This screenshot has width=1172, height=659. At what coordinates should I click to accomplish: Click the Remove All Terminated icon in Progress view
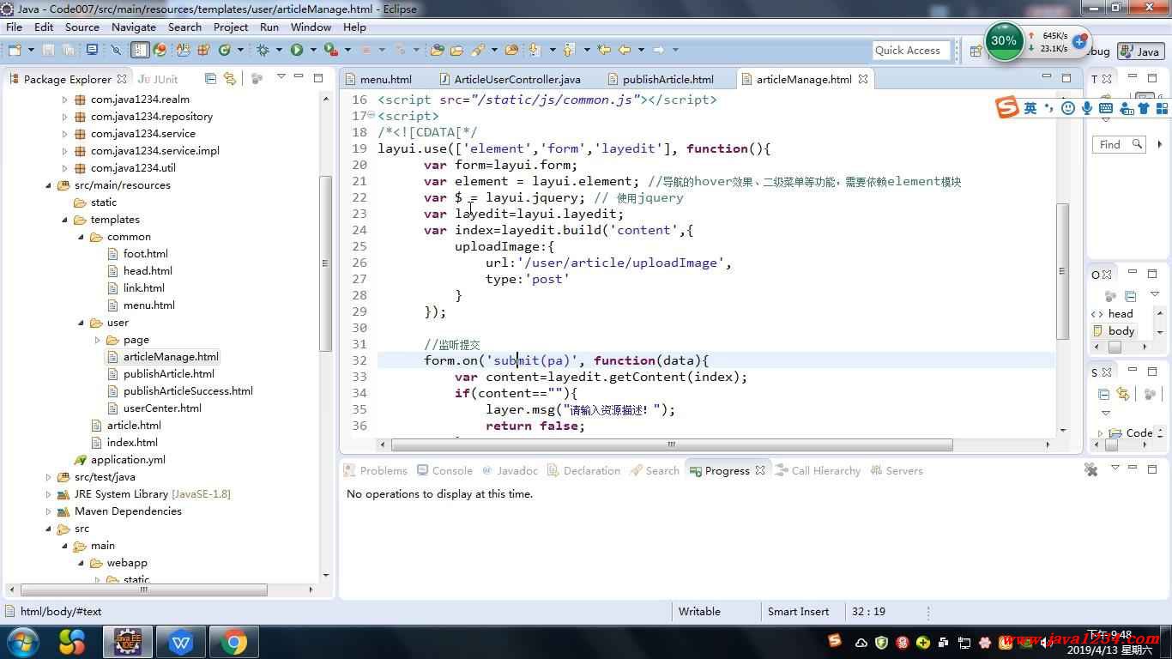click(x=1091, y=469)
